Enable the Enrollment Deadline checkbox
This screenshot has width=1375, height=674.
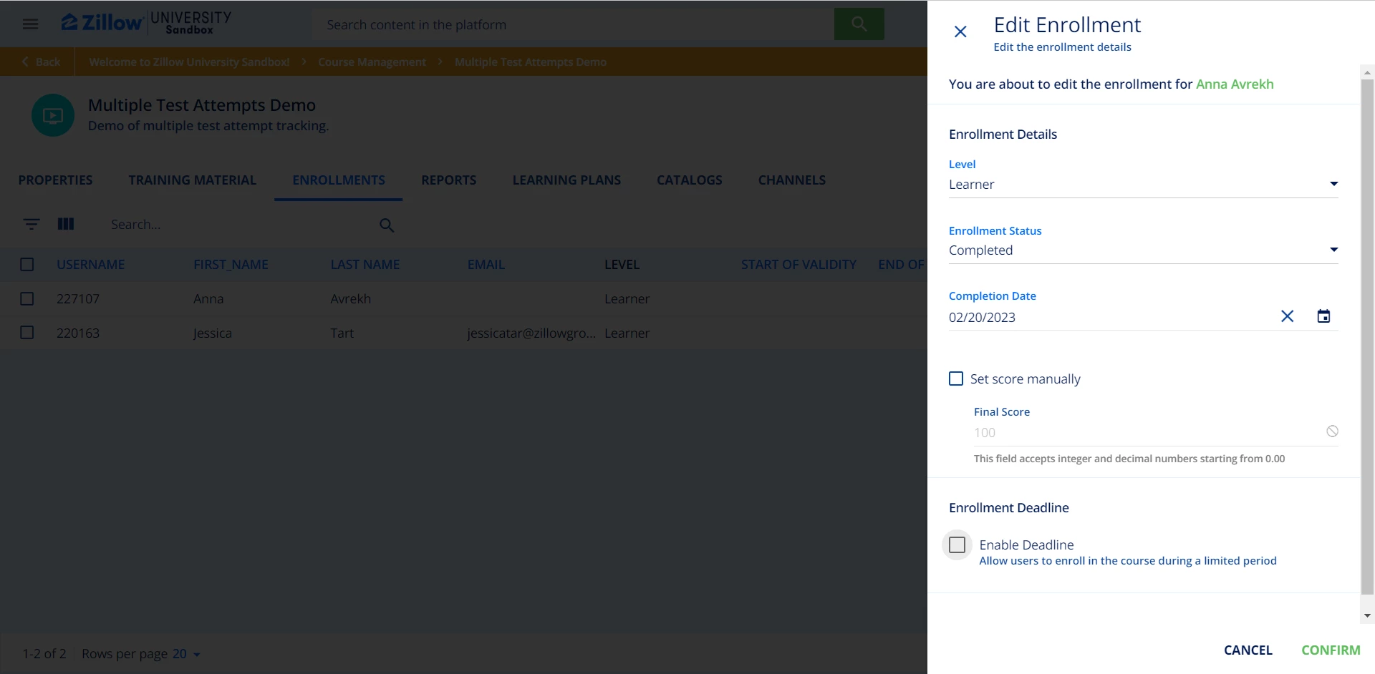point(957,545)
